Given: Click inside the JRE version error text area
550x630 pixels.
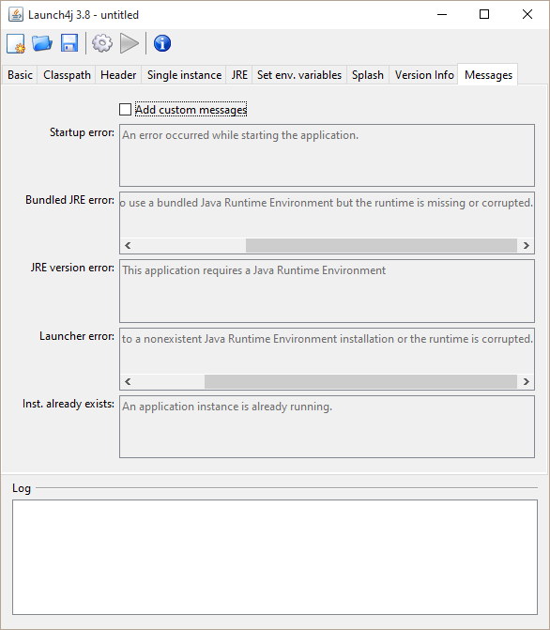Looking at the screenshot, I should [327, 291].
